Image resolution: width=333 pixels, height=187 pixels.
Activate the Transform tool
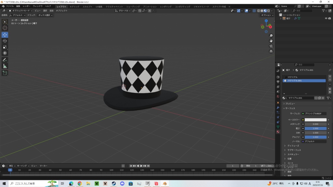pyautogui.click(x=5, y=53)
